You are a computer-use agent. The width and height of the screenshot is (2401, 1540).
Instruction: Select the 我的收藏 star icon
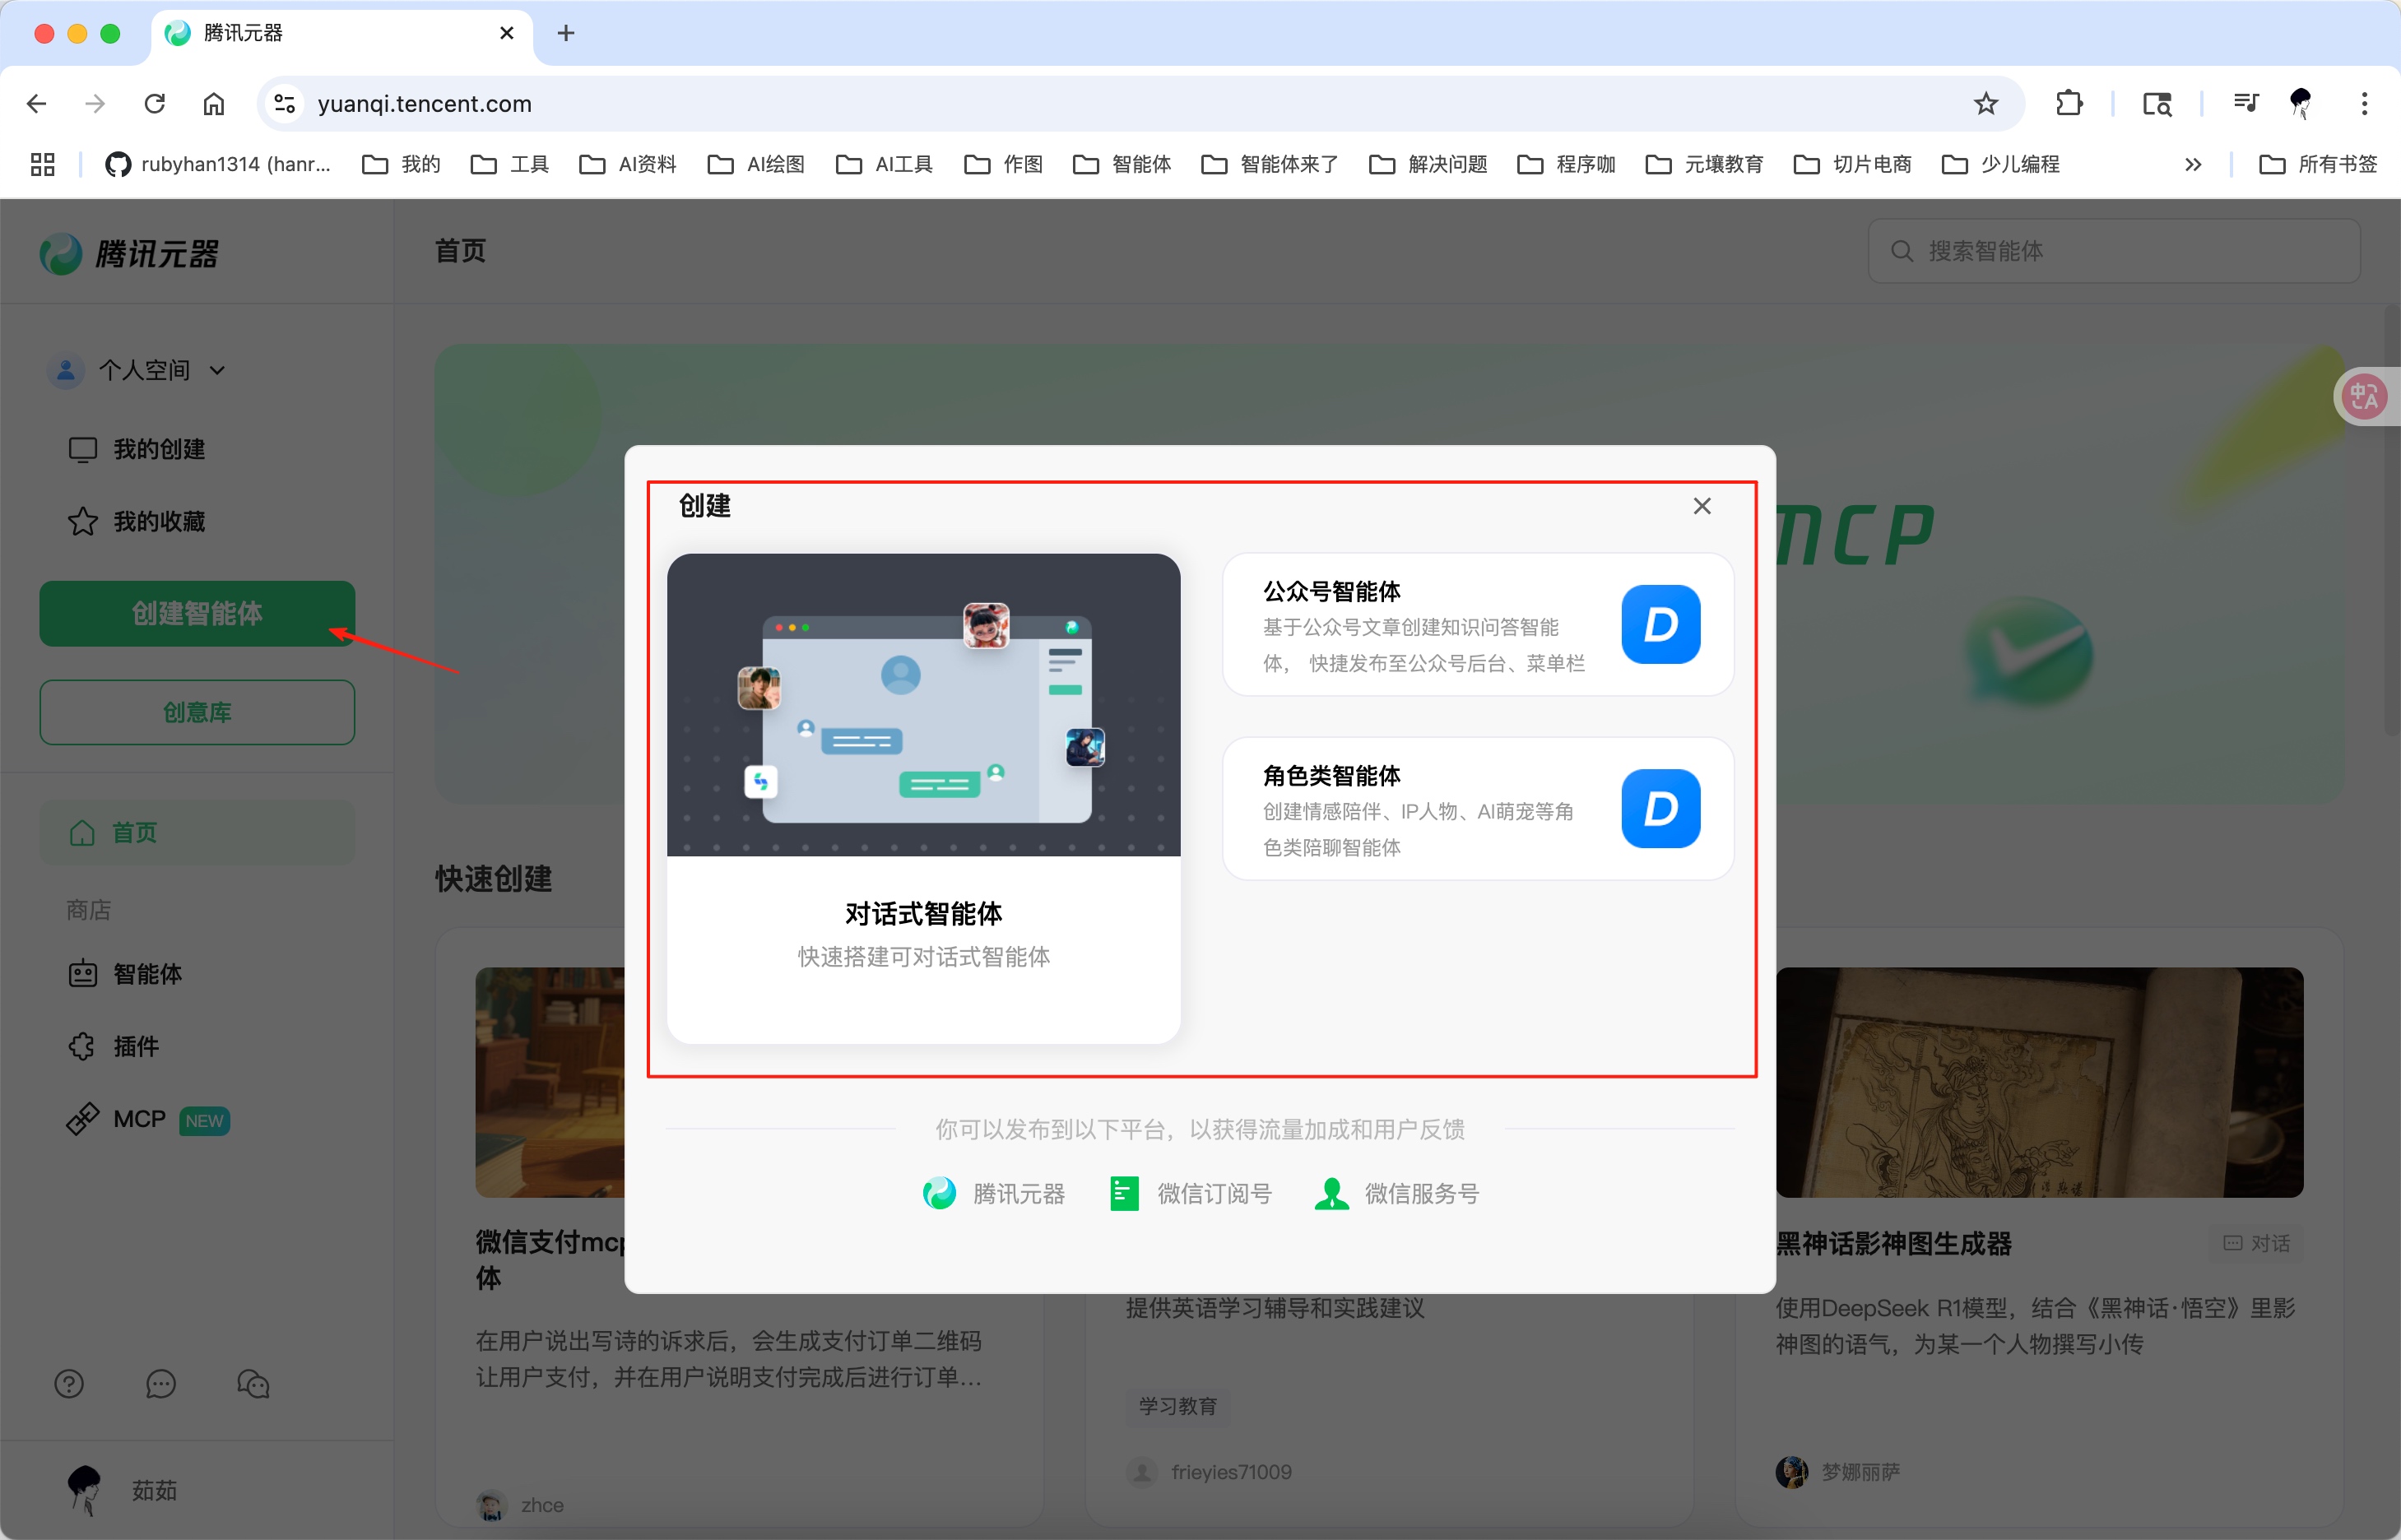coord(83,521)
